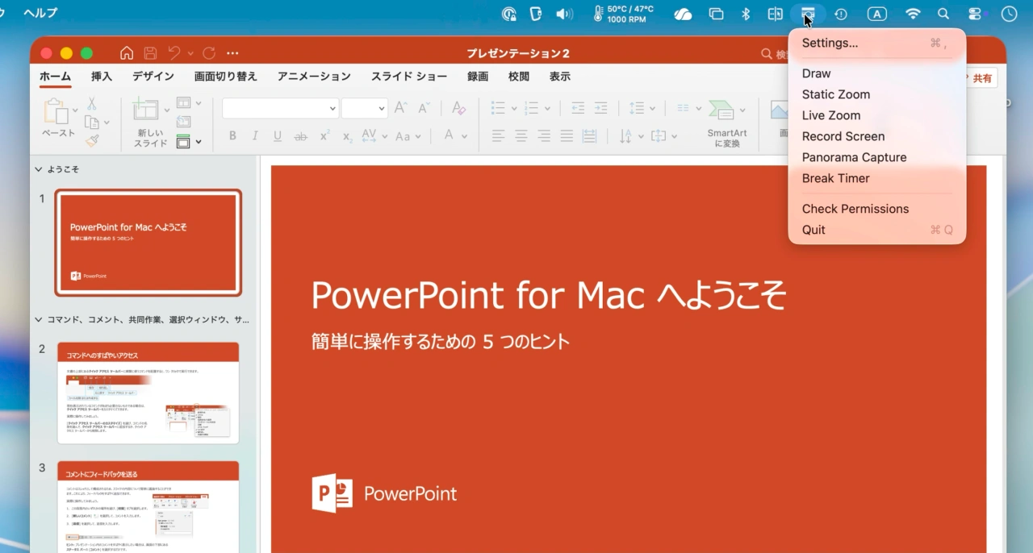Justify the text alignment
This screenshot has width=1033, height=553.
(x=567, y=136)
